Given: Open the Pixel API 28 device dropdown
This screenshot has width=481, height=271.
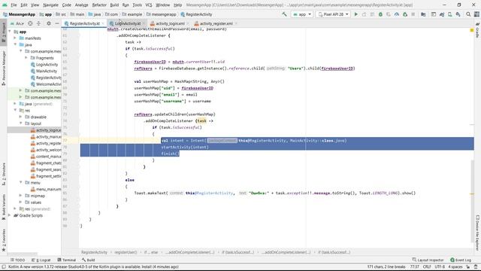Looking at the screenshot, I should coord(333,14).
